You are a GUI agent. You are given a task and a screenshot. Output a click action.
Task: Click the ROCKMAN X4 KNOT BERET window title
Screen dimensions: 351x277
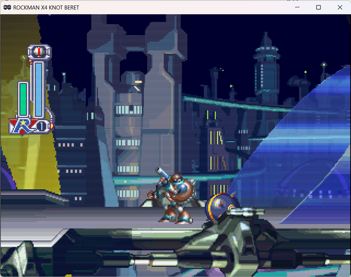[x=46, y=8]
